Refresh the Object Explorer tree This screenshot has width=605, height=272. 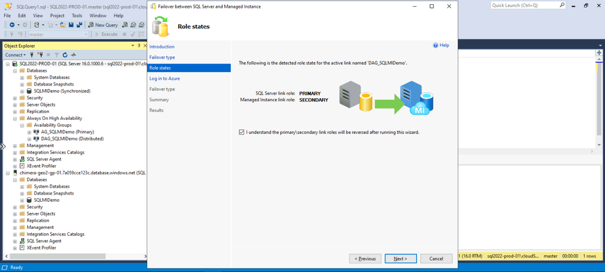[65, 55]
